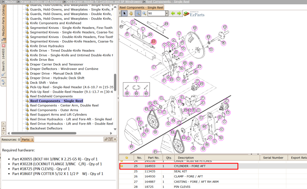Open new search magnifier side tab
Viewport: 307px width, 189px height.
point(3,82)
